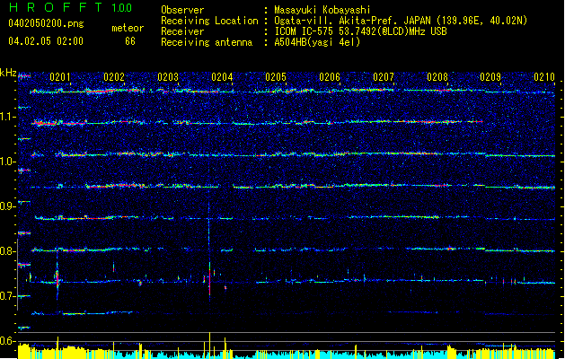Click the 0210 time marker
The image size is (565, 359).
click(544, 77)
